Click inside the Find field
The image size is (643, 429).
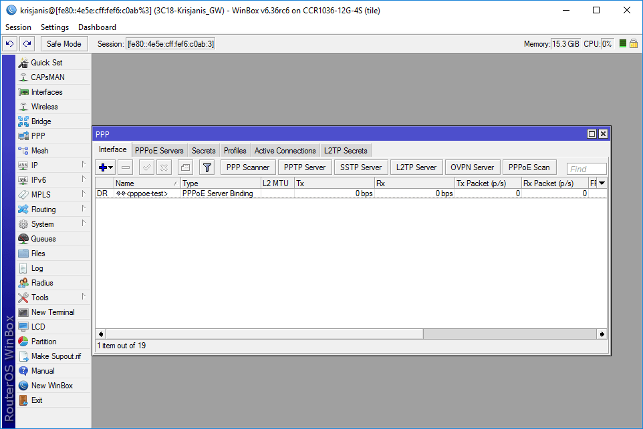point(586,168)
